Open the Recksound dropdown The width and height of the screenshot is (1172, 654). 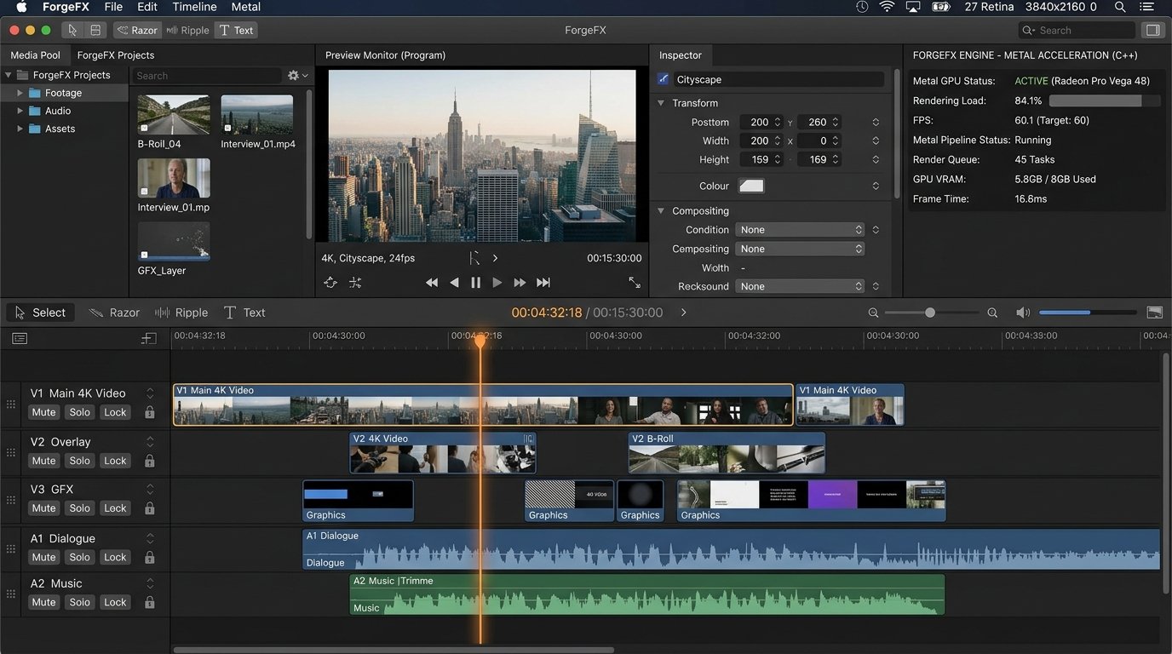pyautogui.click(x=800, y=286)
